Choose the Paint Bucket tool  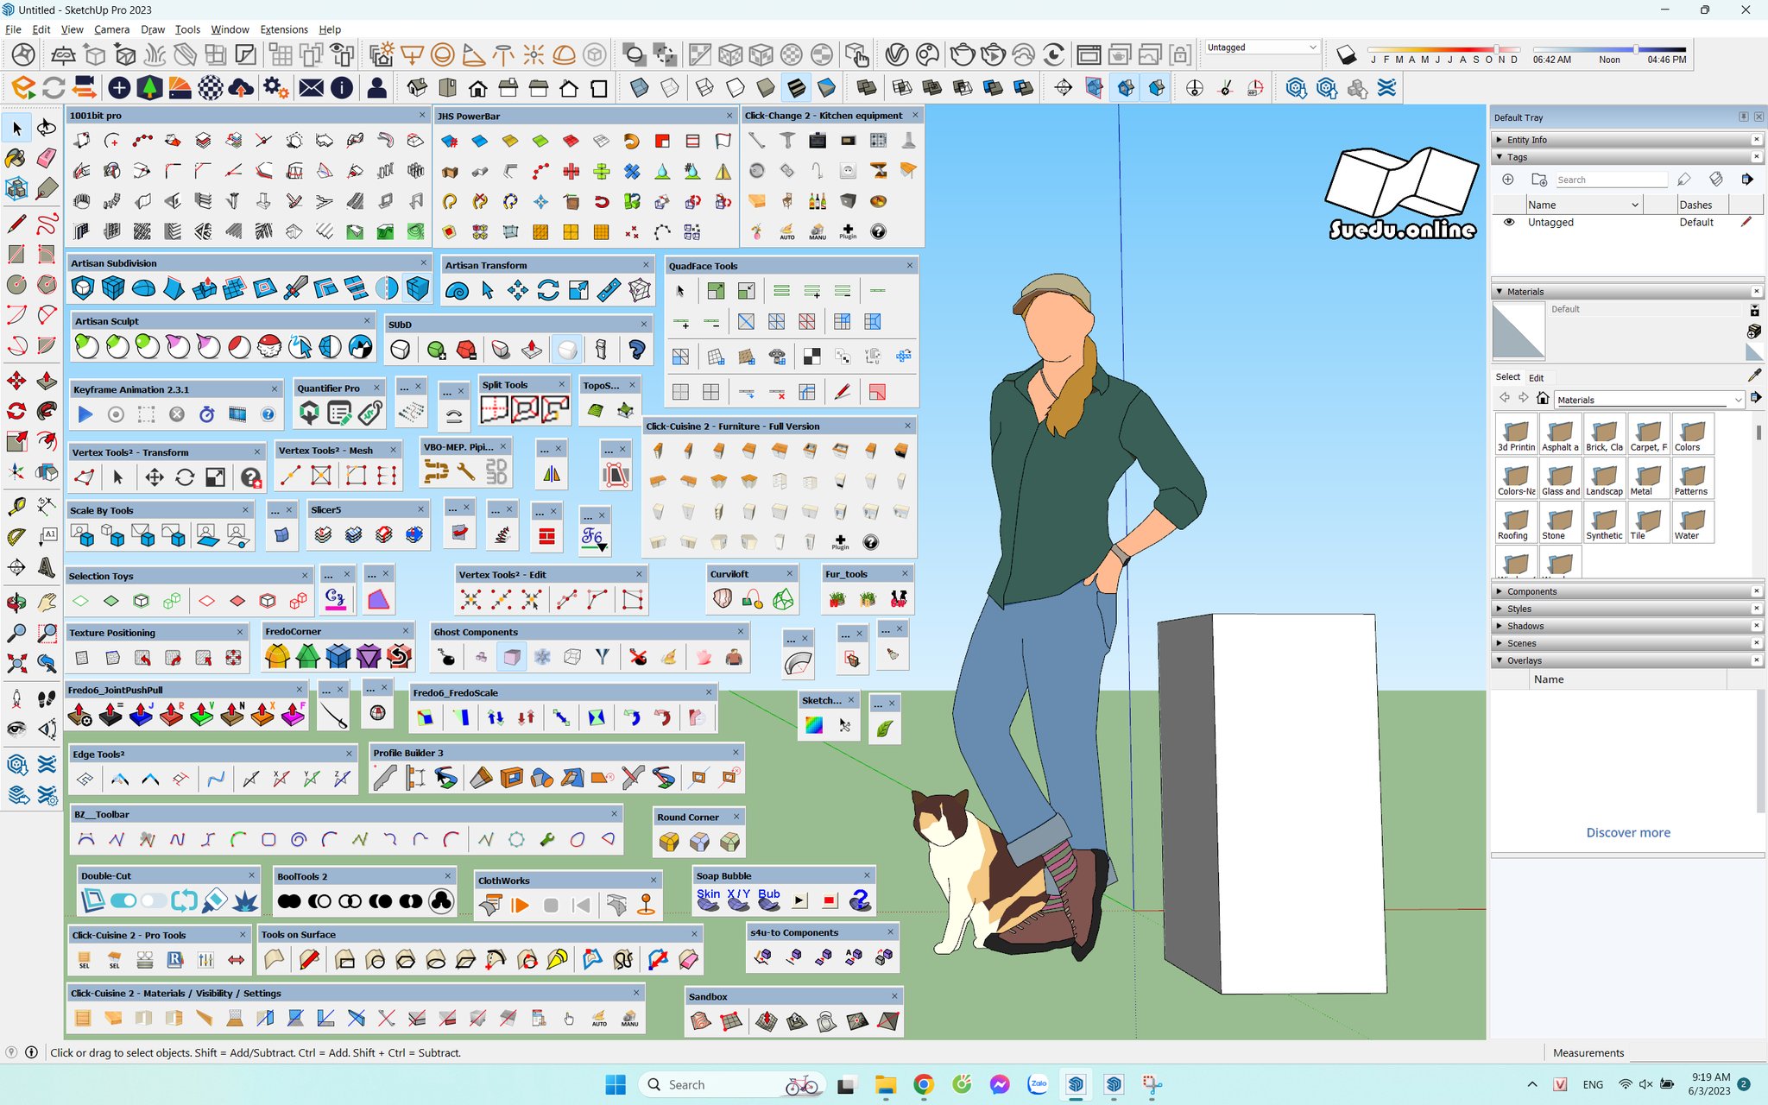[x=16, y=158]
